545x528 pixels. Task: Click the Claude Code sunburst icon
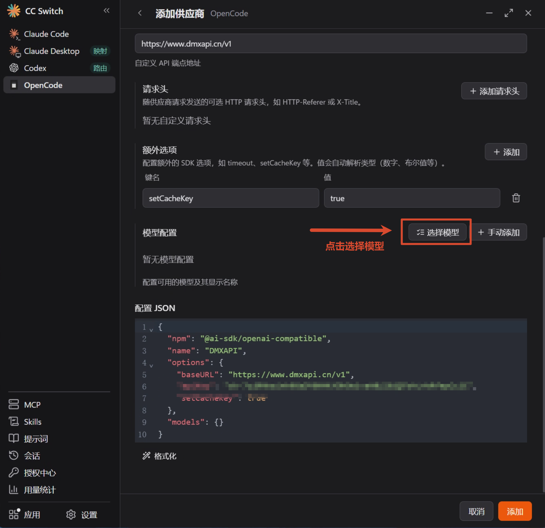pyautogui.click(x=14, y=34)
